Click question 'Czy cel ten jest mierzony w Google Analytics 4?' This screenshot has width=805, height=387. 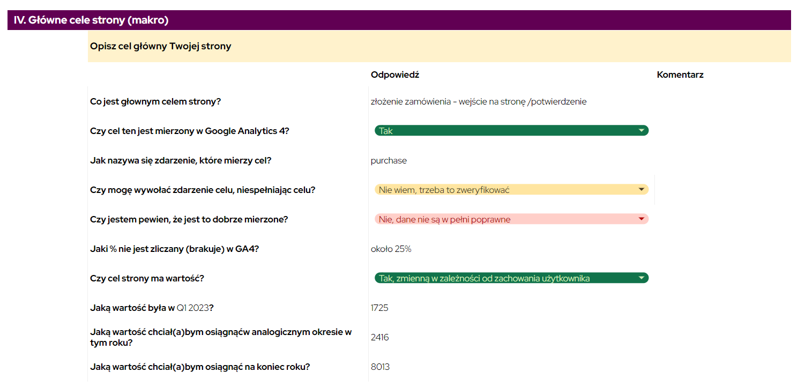[x=190, y=131]
